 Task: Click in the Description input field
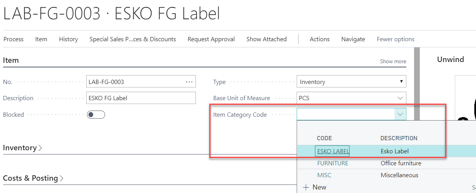[141, 98]
